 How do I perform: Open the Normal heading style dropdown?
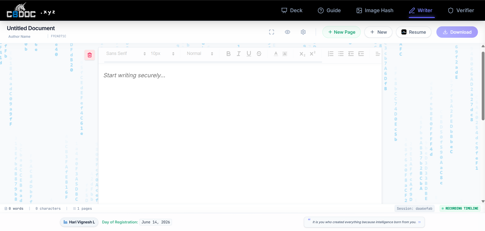200,53
